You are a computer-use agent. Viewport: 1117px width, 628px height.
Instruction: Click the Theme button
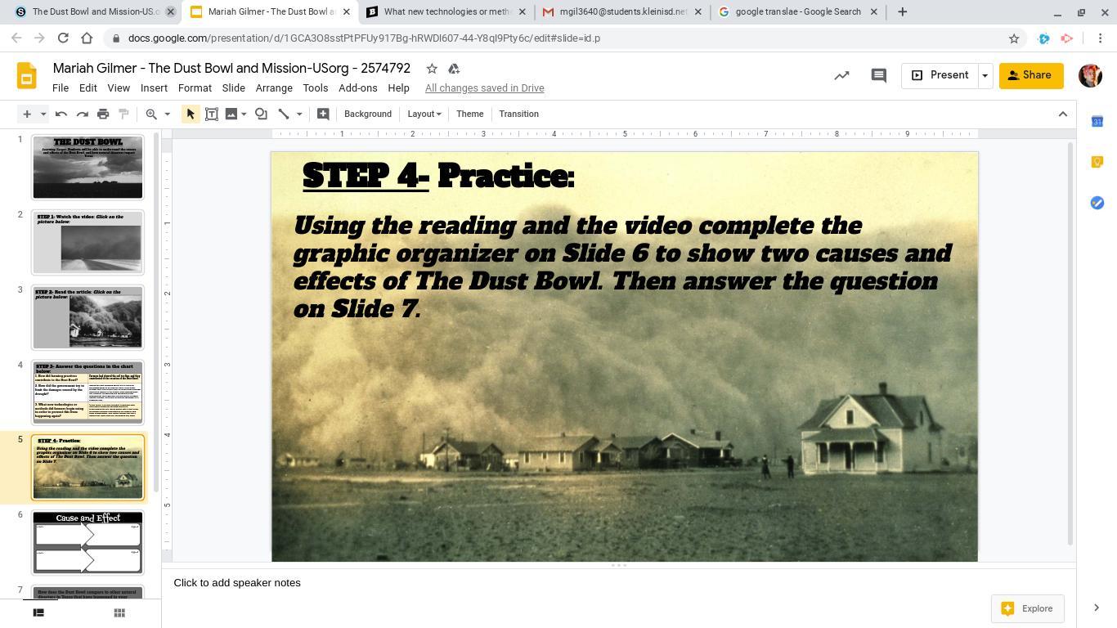tap(470, 114)
